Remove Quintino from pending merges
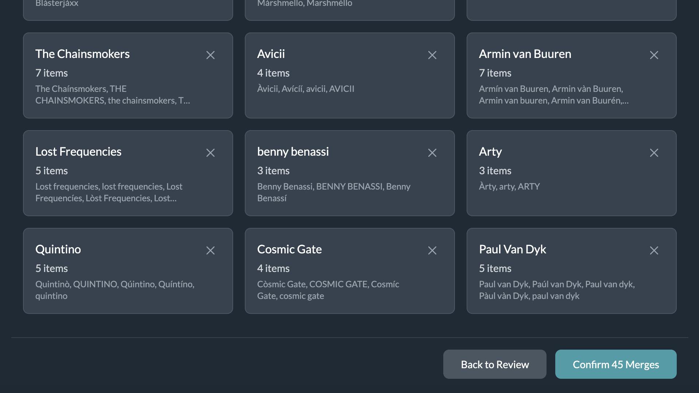Screen dimensions: 699x393 pos(210,250)
